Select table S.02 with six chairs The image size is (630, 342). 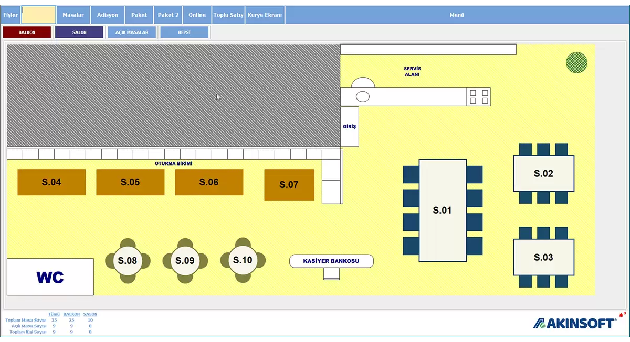(x=543, y=174)
